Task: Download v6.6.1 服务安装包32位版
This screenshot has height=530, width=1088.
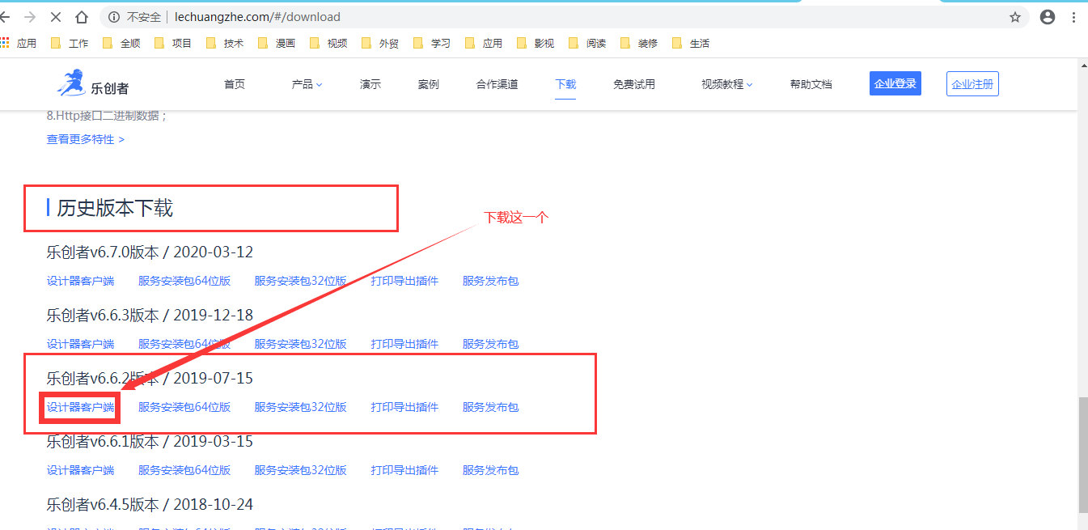Action: point(300,470)
